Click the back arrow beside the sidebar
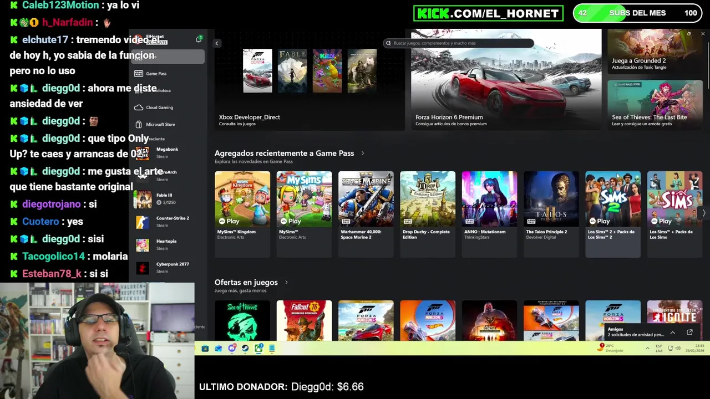 (217, 43)
